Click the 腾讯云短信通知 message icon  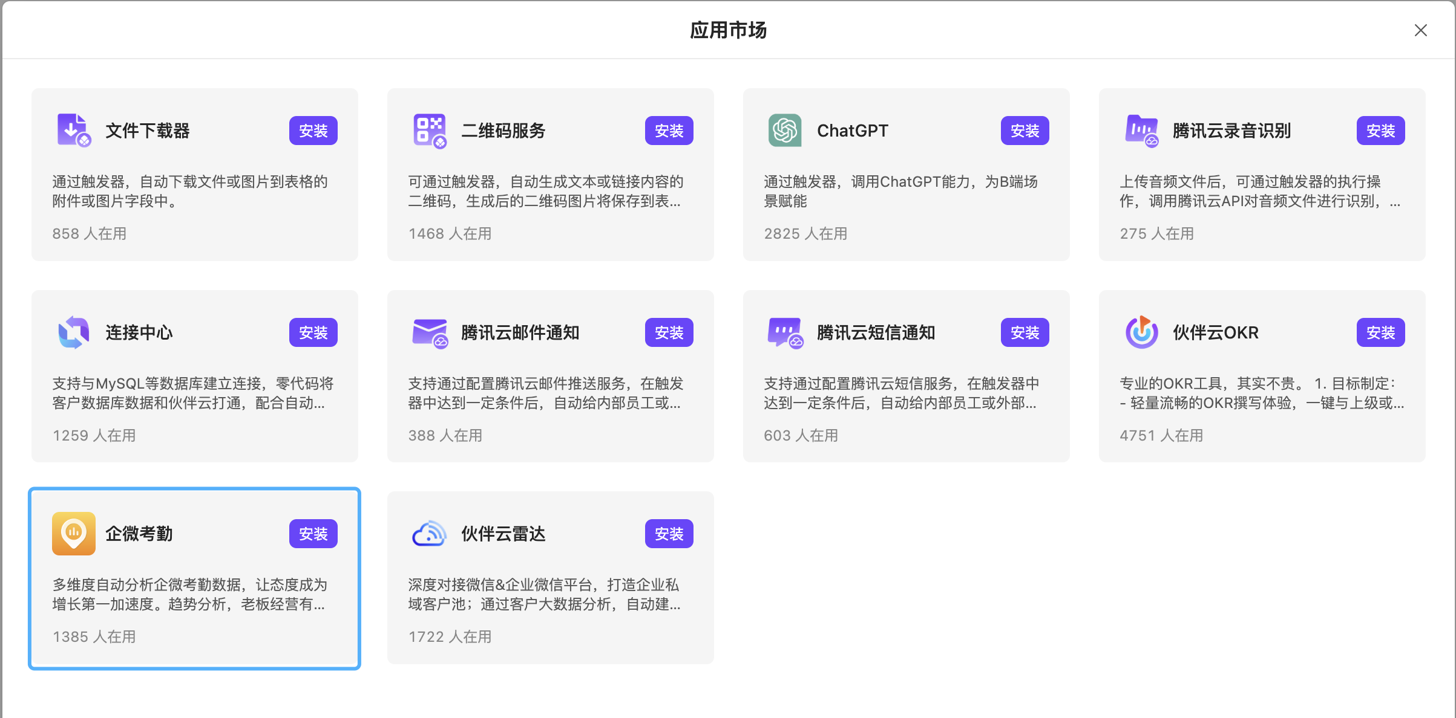[x=785, y=332]
